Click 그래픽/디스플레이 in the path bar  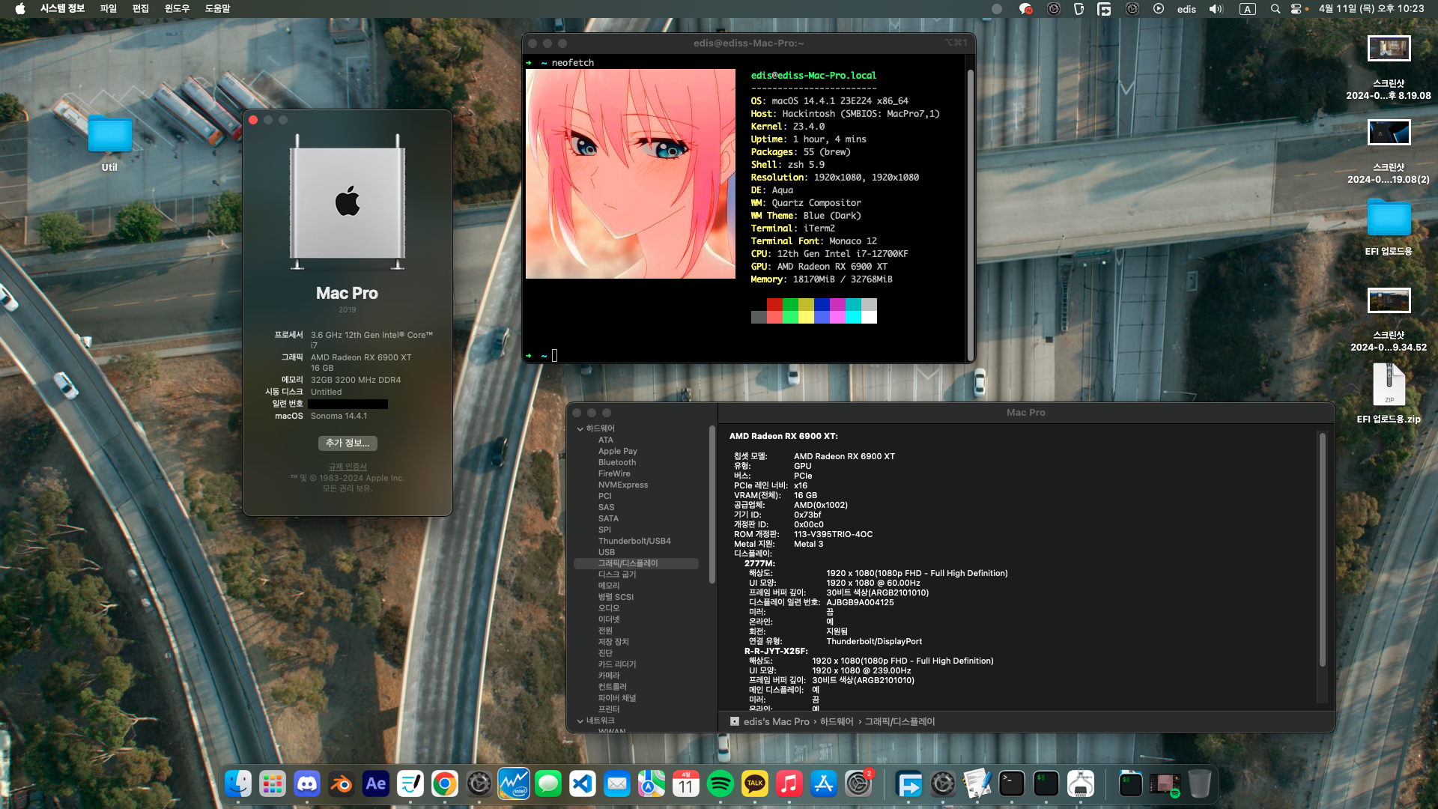pos(900,722)
